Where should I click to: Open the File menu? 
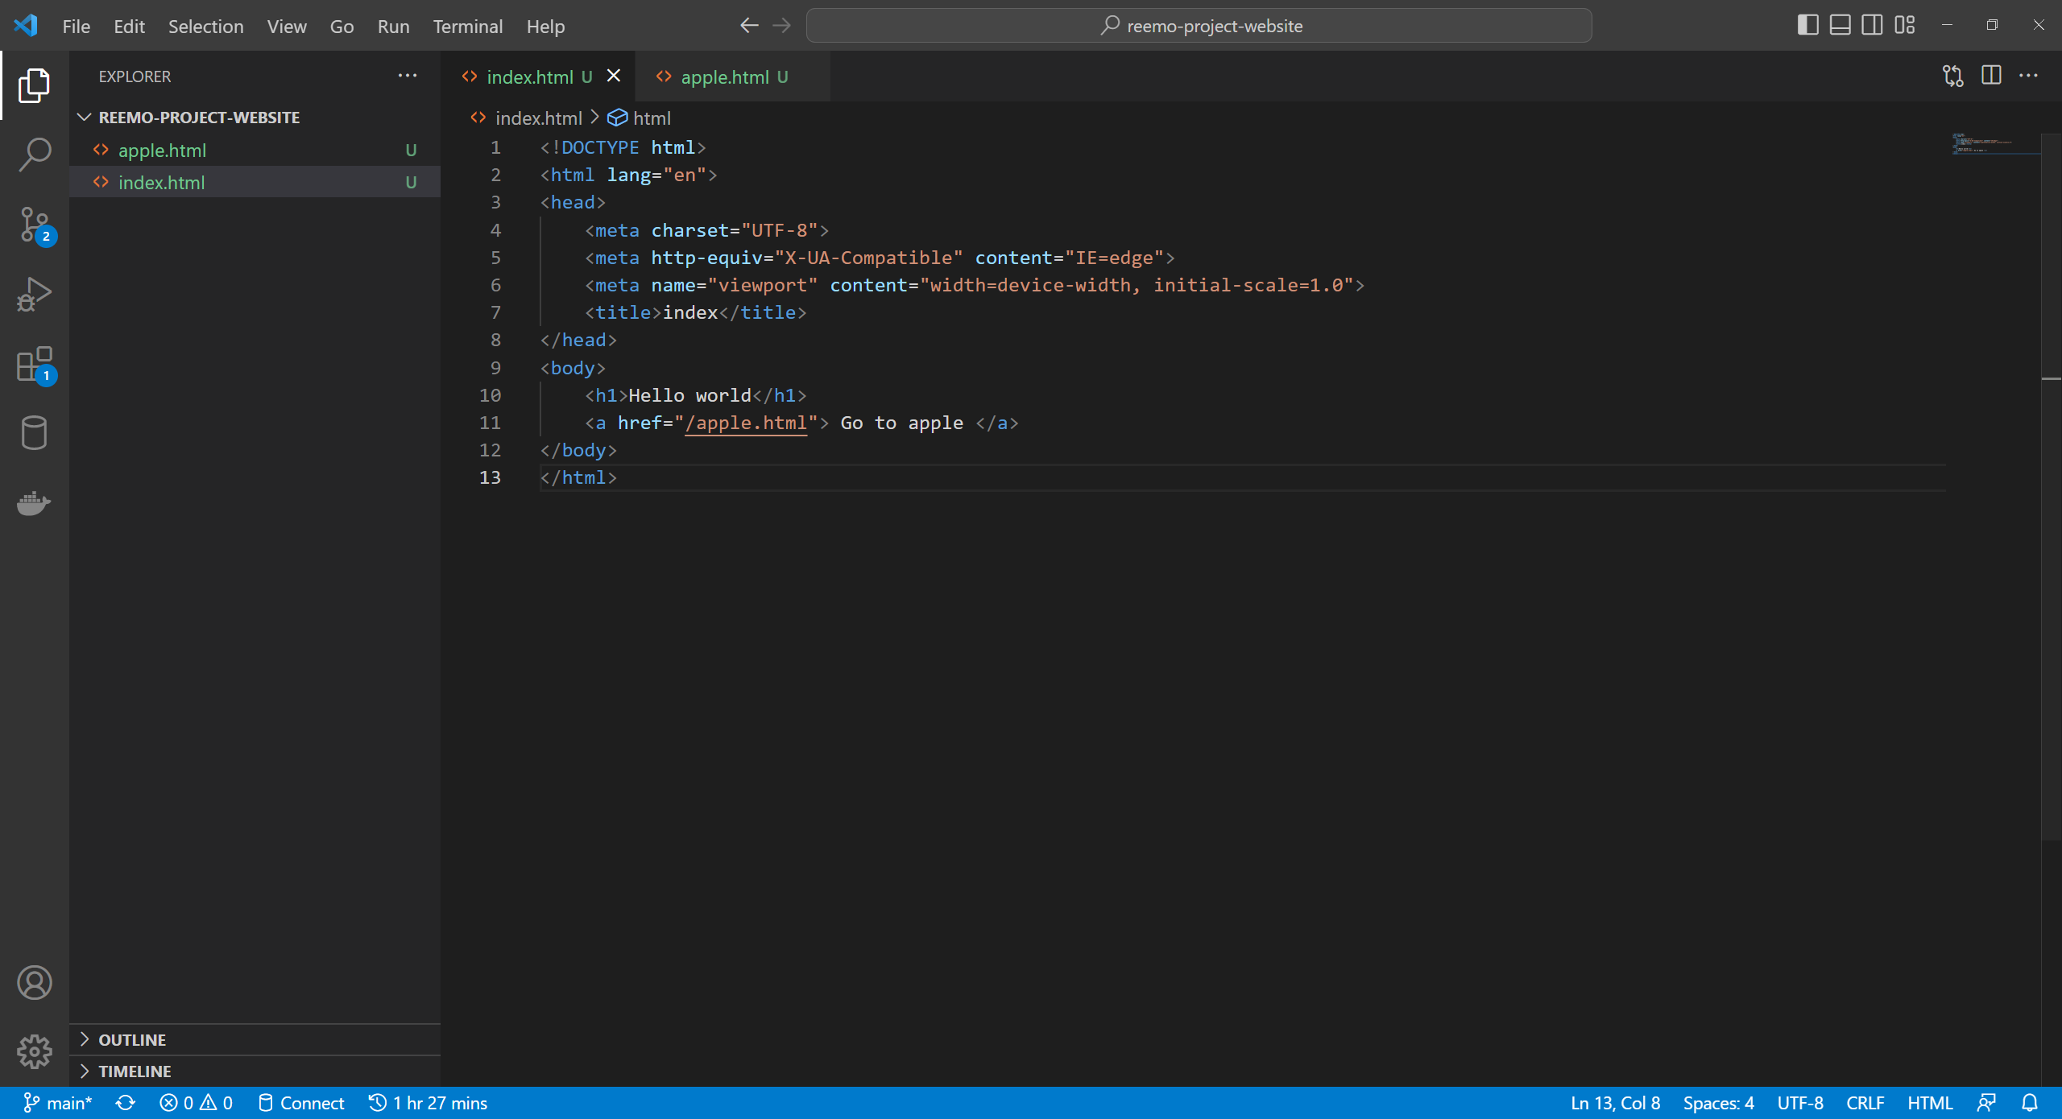pyautogui.click(x=77, y=27)
